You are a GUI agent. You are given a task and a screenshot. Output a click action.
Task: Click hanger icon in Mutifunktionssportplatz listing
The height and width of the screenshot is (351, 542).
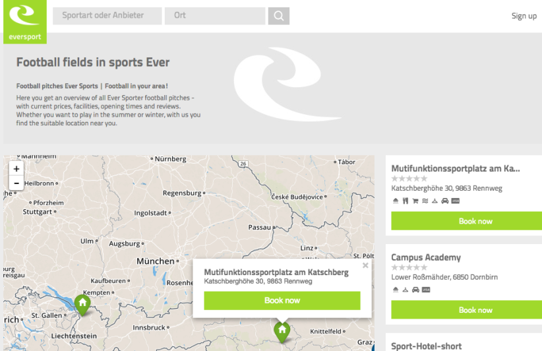[435, 201]
